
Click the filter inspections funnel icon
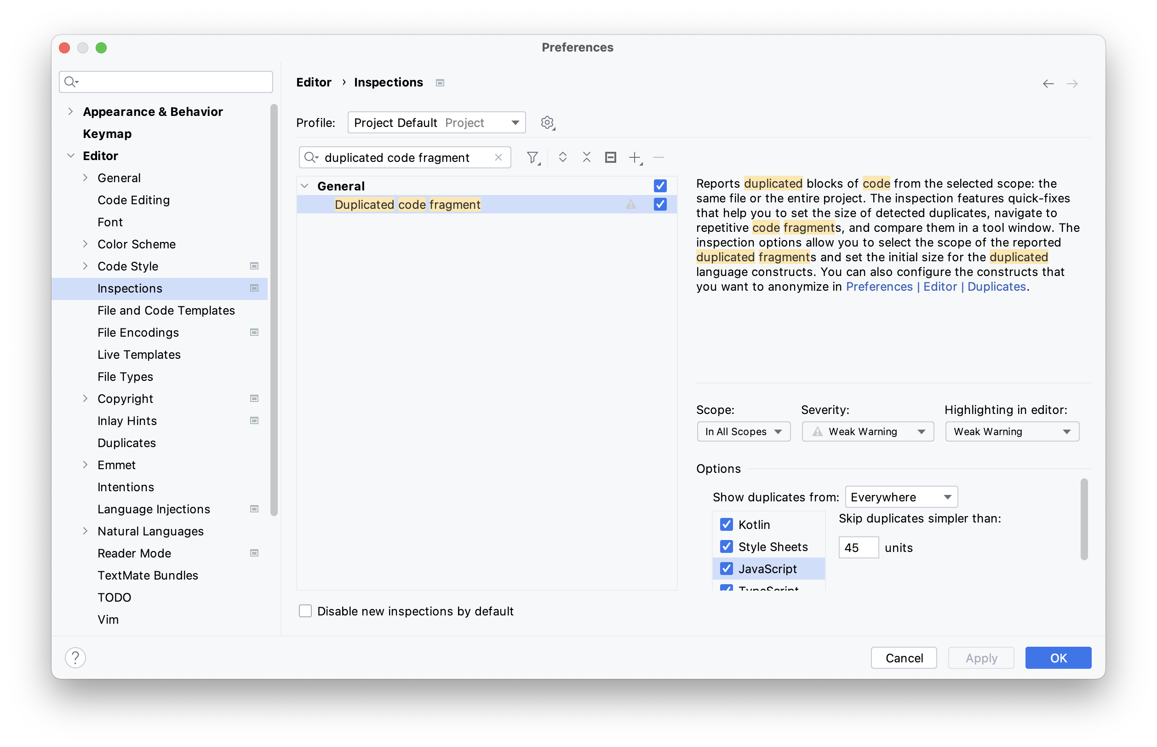[533, 158]
